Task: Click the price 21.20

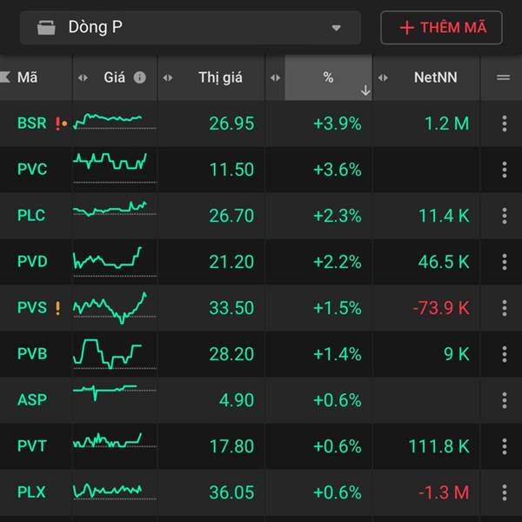Action: tap(231, 262)
